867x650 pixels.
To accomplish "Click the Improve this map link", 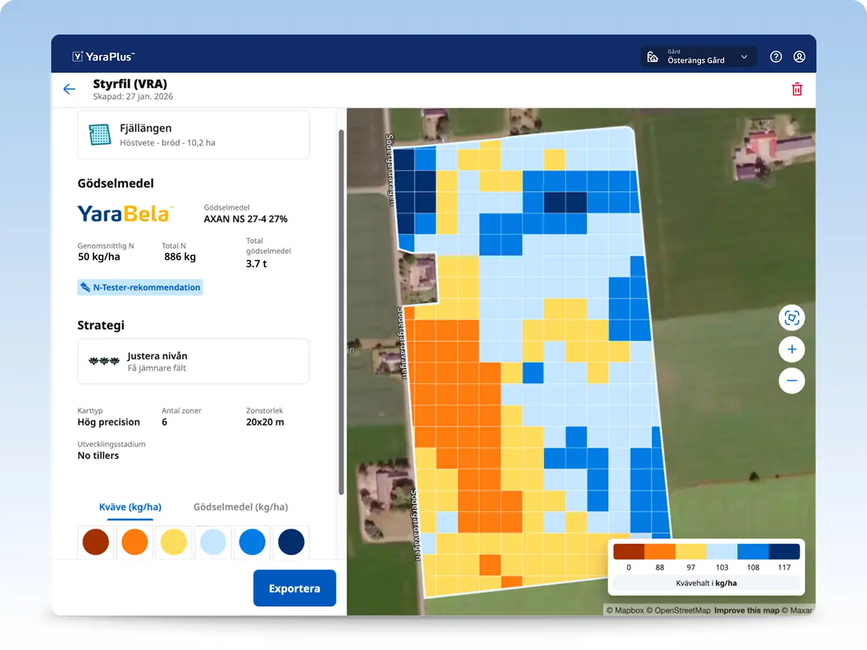I will click(746, 610).
